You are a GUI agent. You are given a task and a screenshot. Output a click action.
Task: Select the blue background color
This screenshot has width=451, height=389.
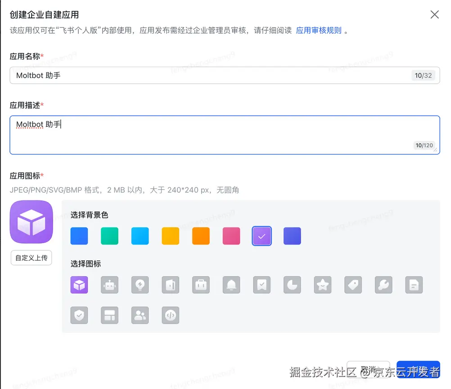79,236
